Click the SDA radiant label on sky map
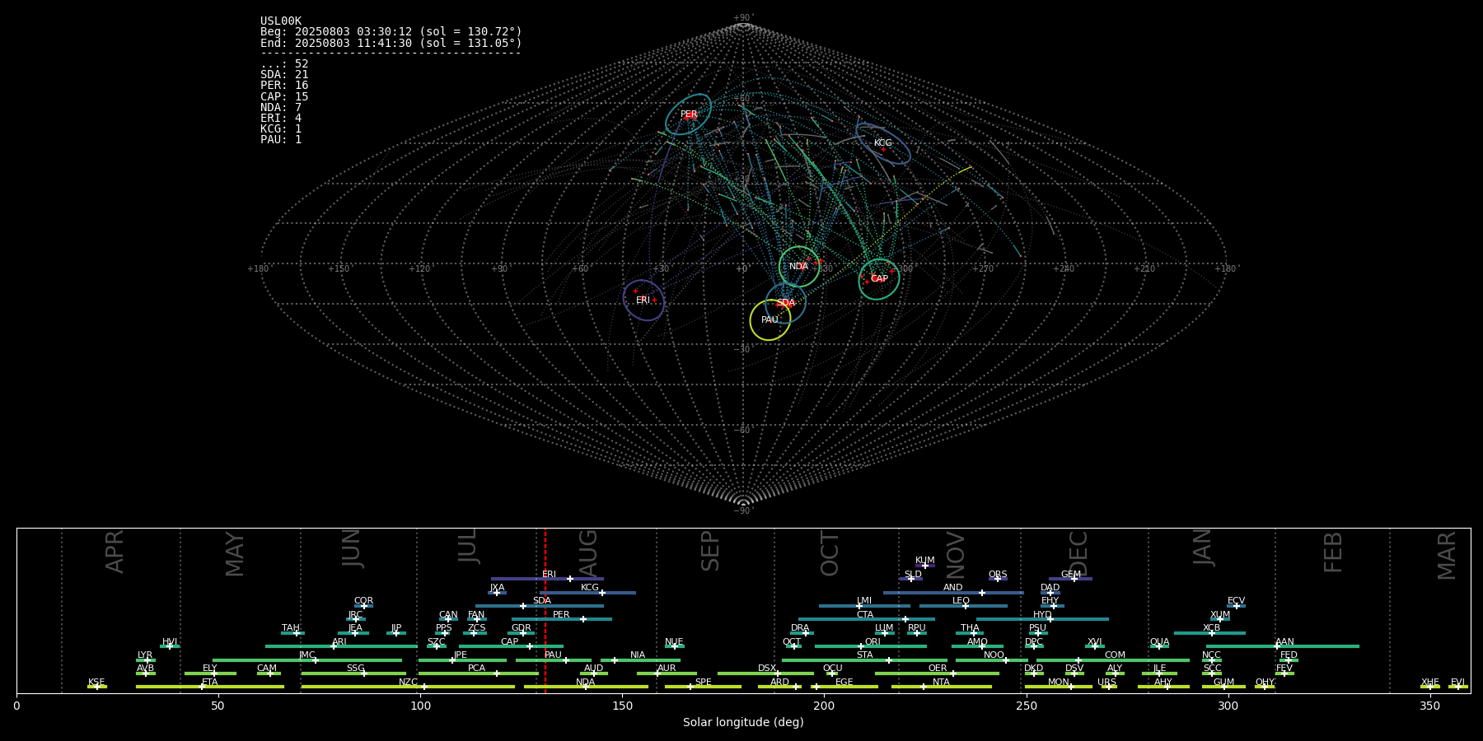Screen dimensions: 1483x741 [786, 303]
